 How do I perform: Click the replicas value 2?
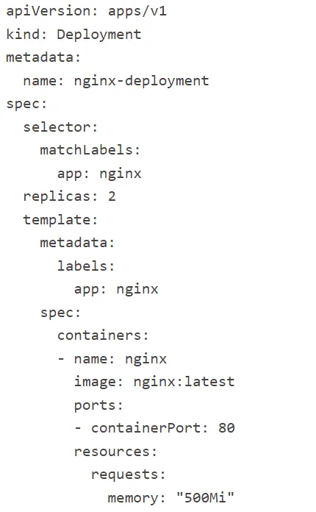pos(112,196)
